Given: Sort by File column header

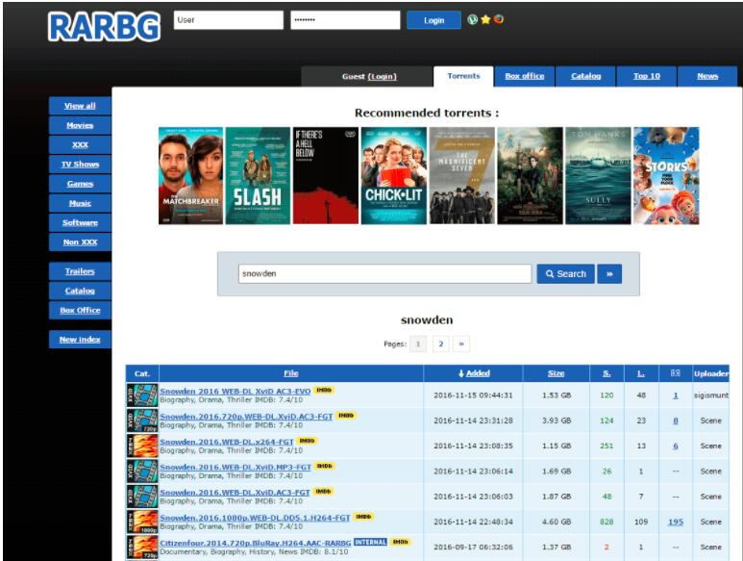Looking at the screenshot, I should tap(291, 373).
